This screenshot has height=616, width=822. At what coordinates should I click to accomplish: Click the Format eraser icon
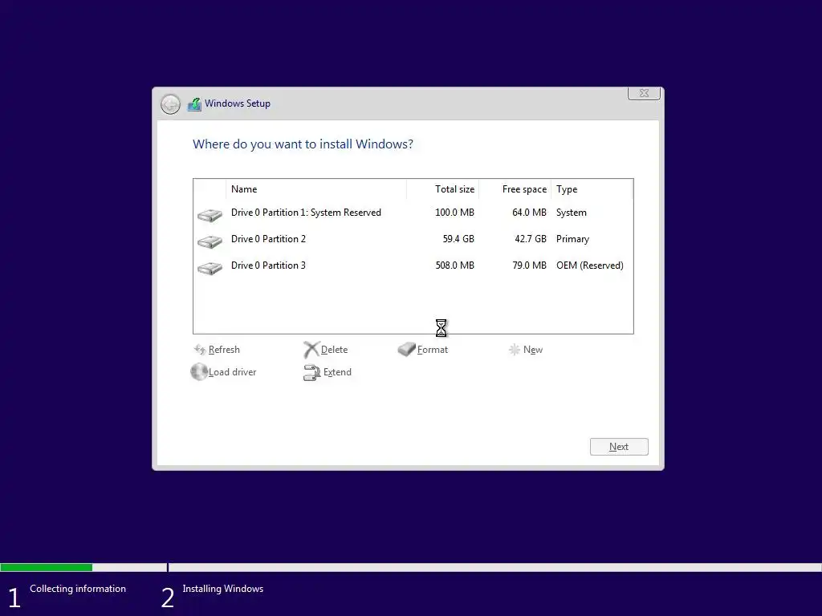tap(406, 350)
